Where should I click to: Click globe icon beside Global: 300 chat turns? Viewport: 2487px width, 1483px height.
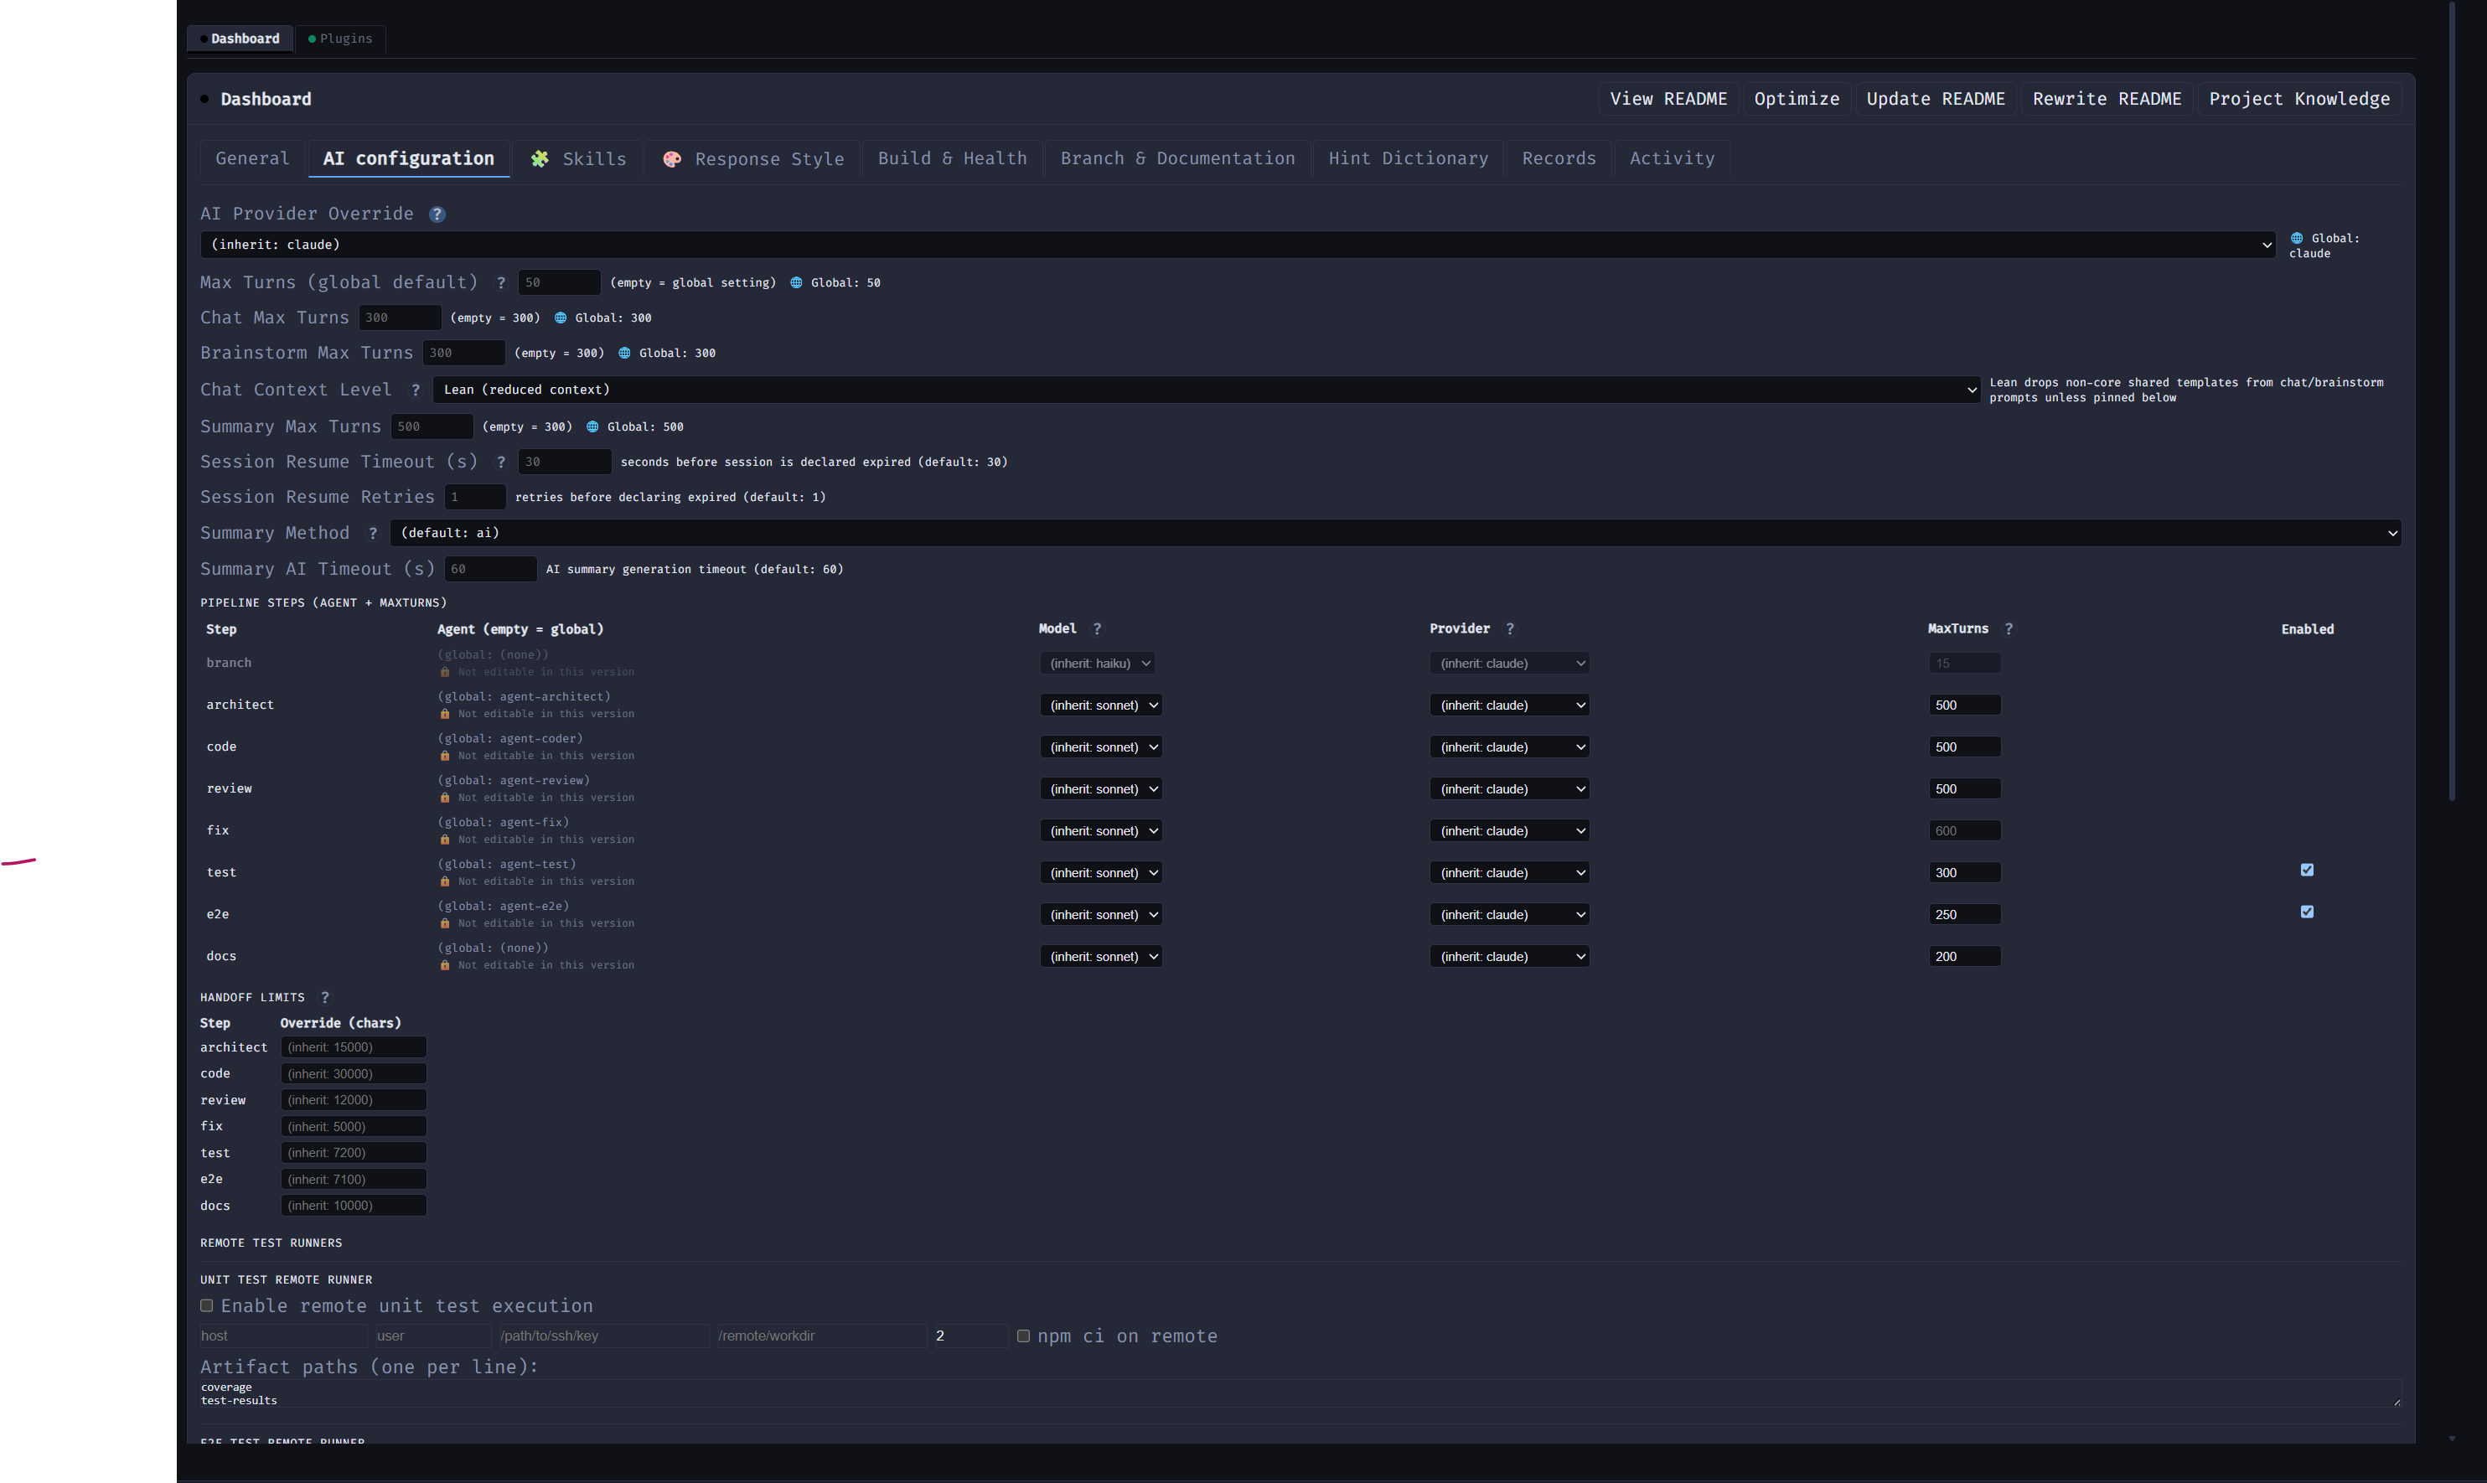[x=561, y=318]
